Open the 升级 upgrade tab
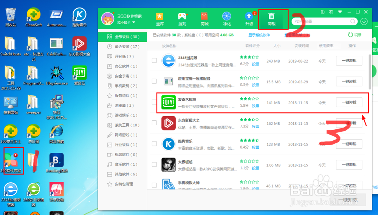 pos(249,19)
